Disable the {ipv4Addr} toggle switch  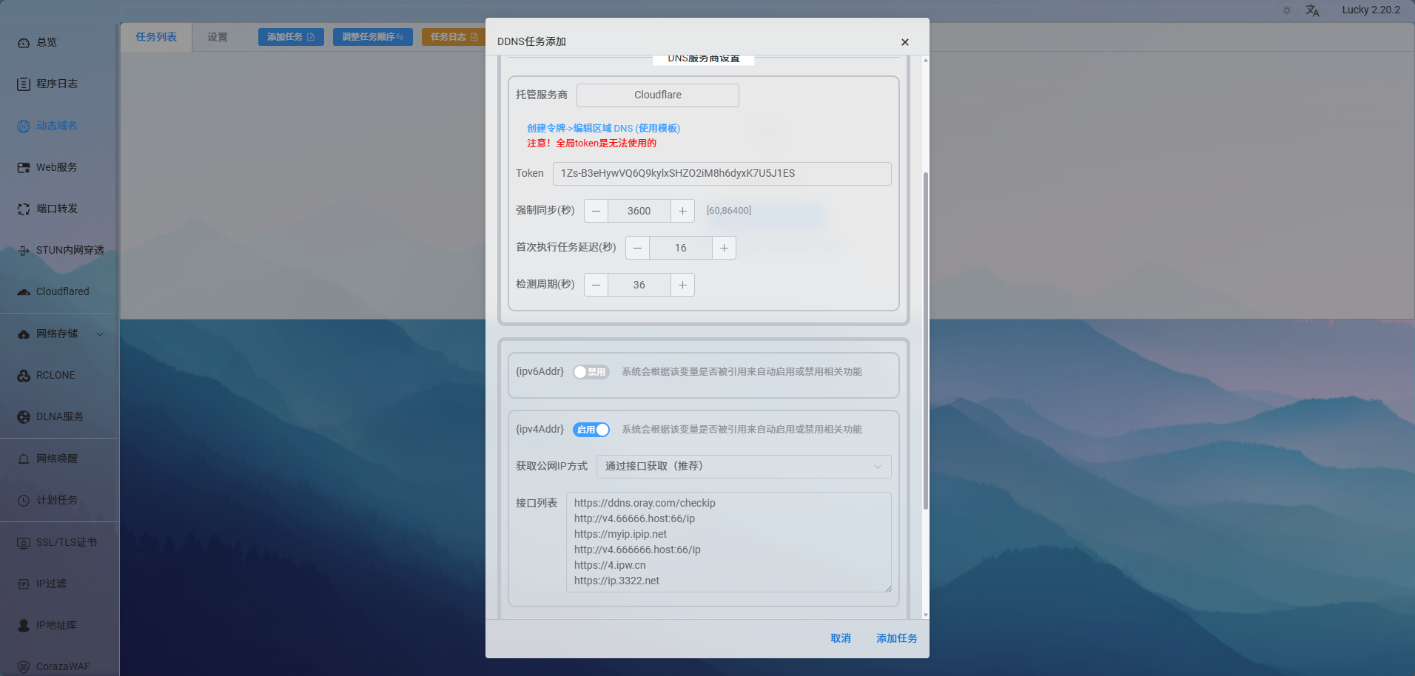(x=591, y=430)
